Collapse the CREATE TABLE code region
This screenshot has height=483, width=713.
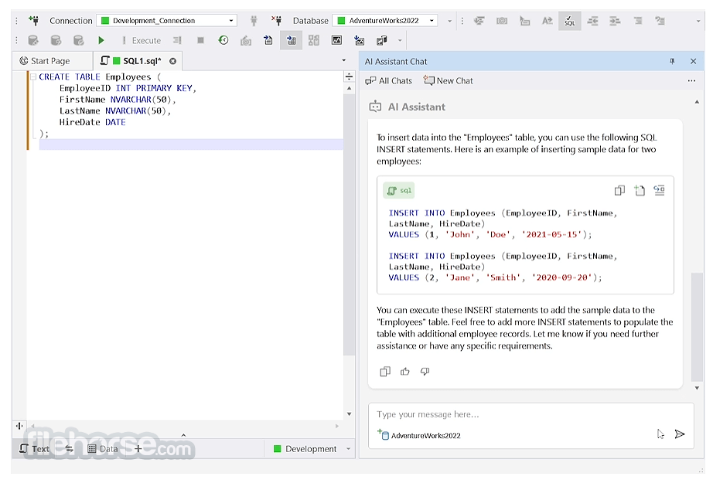(x=33, y=77)
